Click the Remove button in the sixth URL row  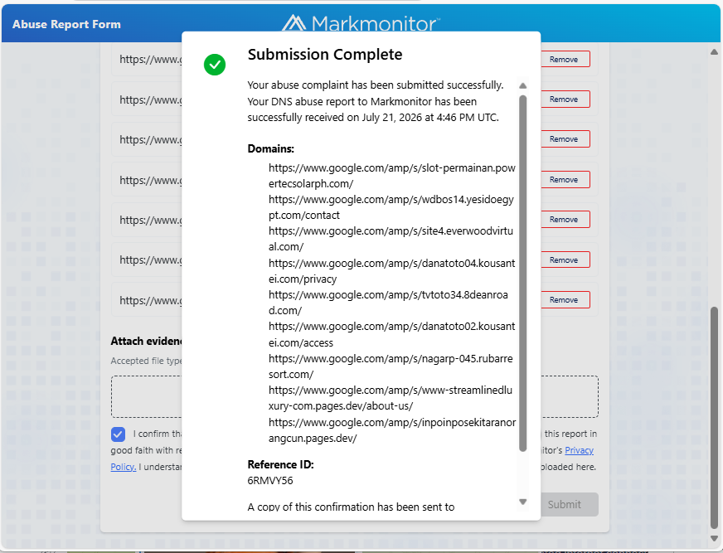pyautogui.click(x=565, y=260)
